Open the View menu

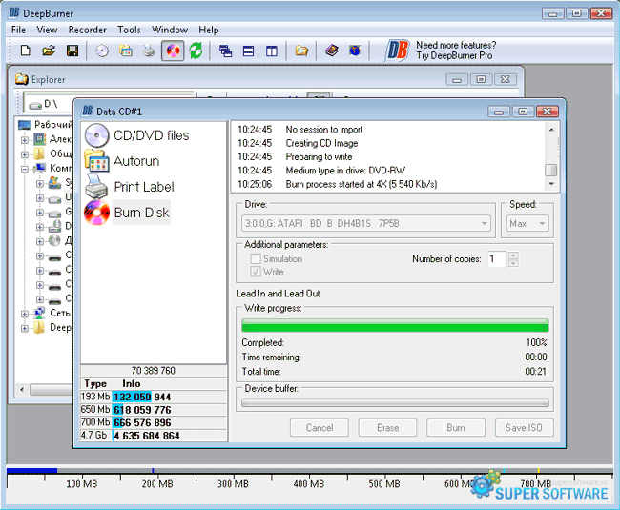(47, 30)
